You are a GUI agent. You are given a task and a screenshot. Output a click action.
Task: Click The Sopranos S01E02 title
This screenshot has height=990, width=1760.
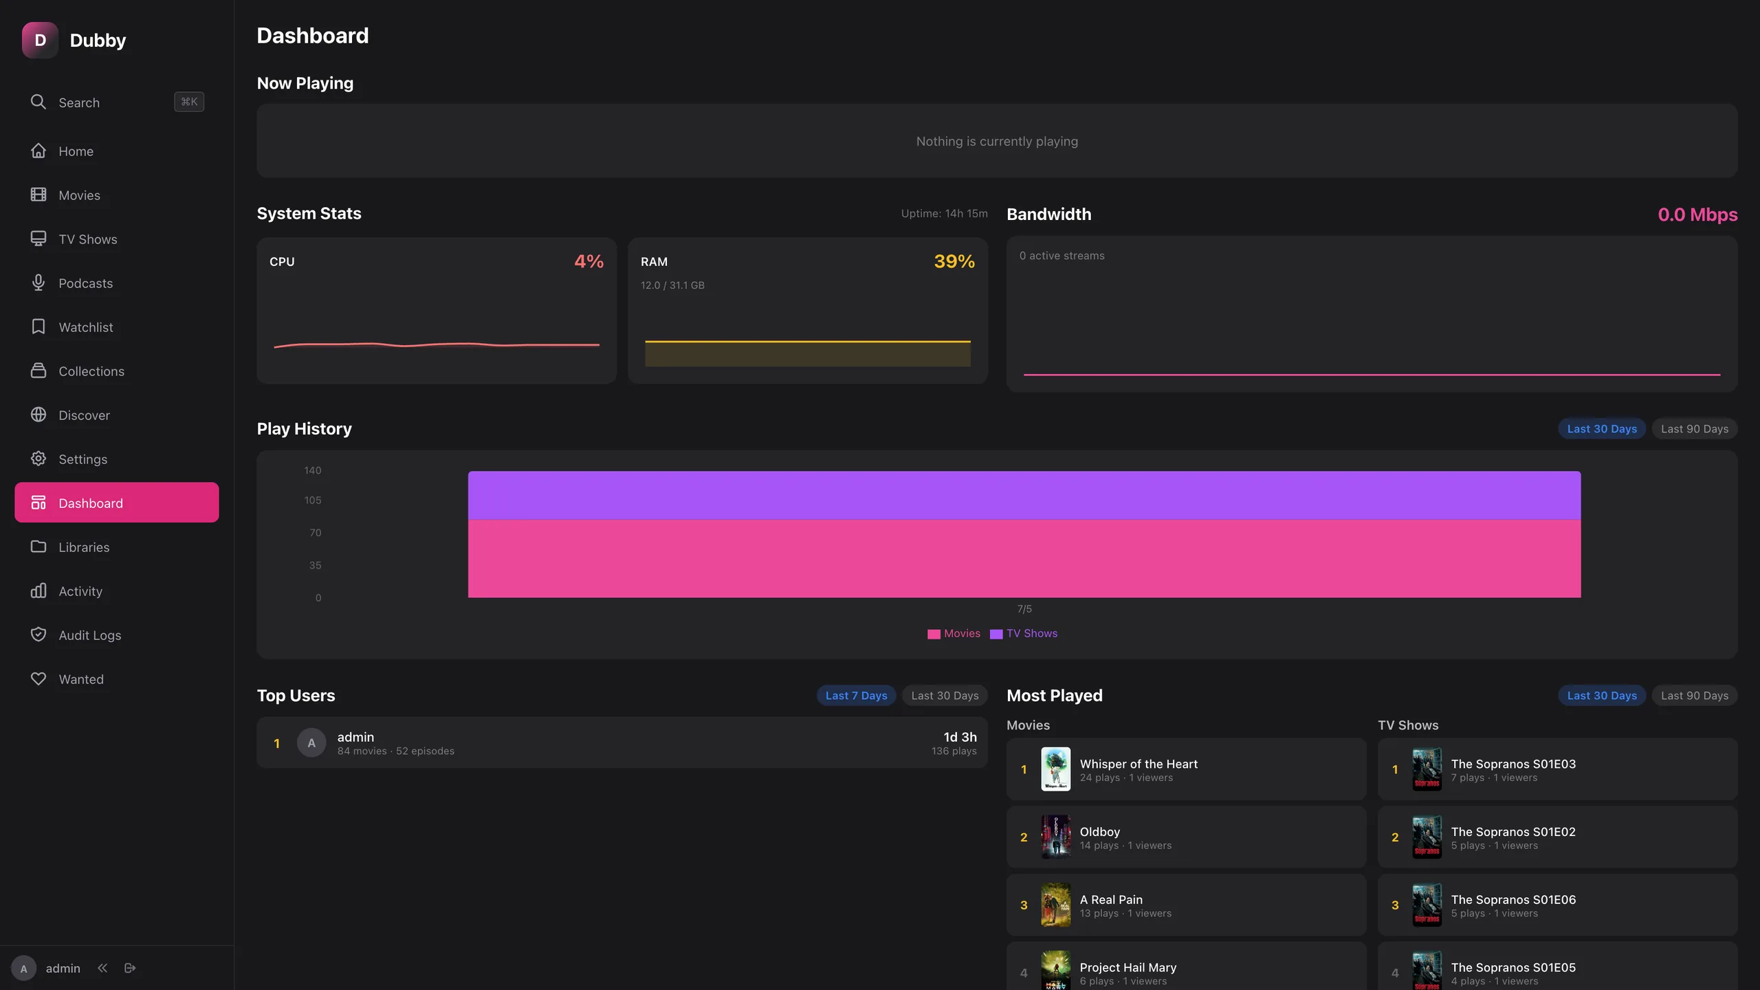coord(1513,831)
